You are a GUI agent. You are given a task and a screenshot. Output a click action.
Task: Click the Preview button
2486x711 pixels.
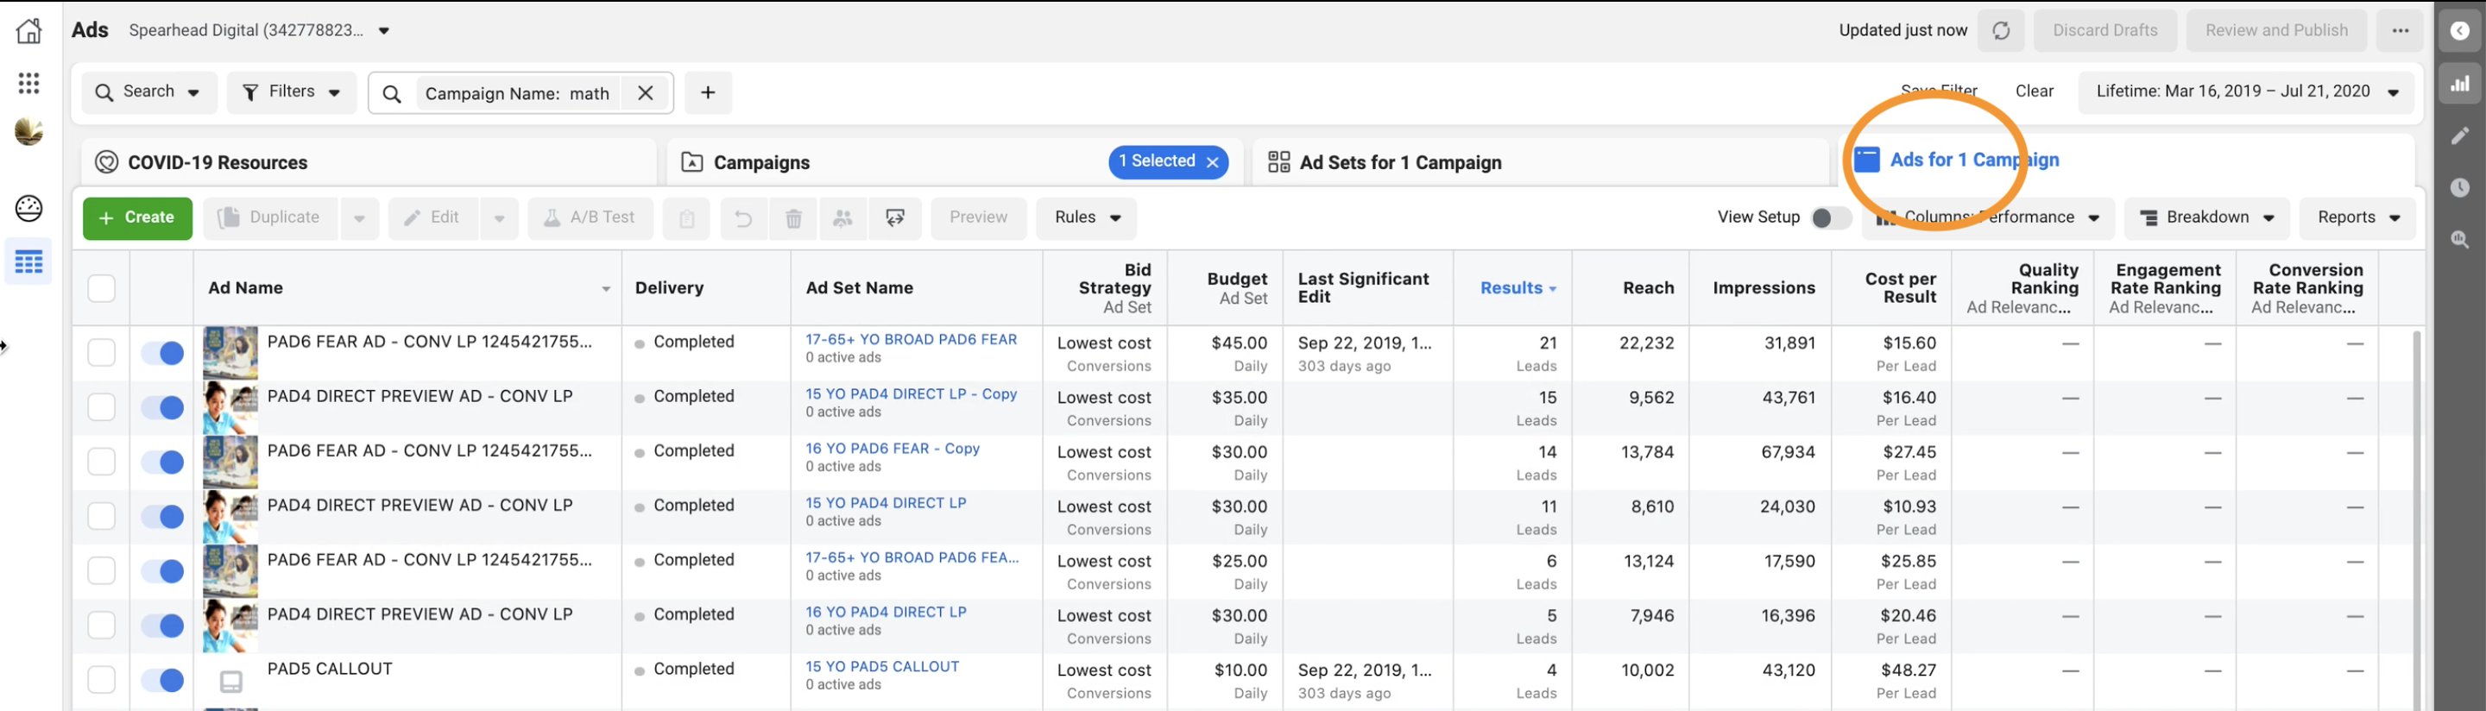pyautogui.click(x=979, y=218)
